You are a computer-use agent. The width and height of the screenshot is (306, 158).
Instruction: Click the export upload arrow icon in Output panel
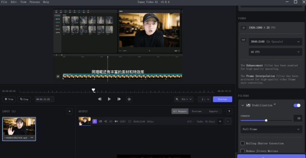229,111
